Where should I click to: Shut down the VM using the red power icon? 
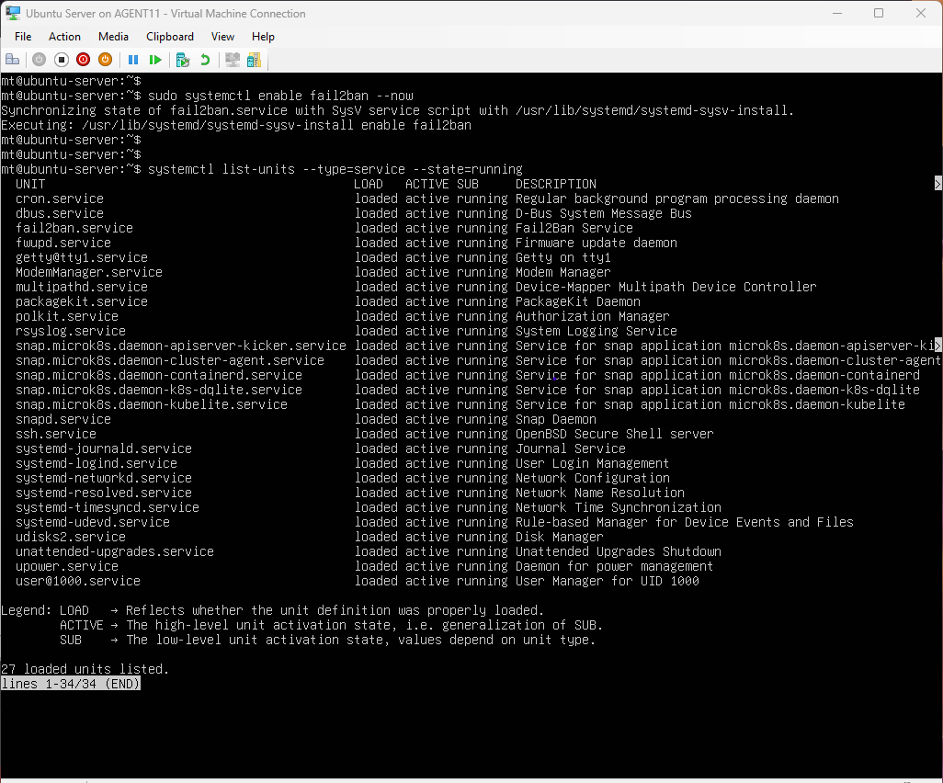83,60
